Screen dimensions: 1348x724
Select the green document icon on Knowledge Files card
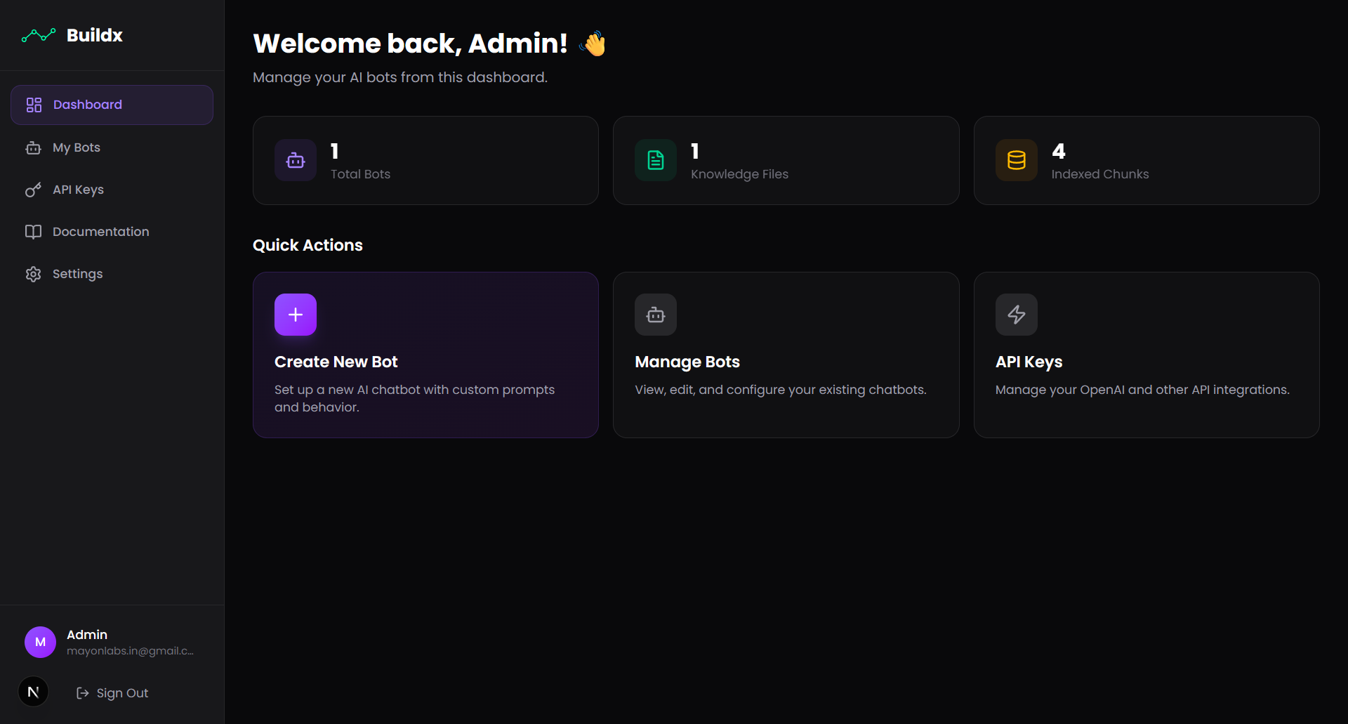point(655,160)
